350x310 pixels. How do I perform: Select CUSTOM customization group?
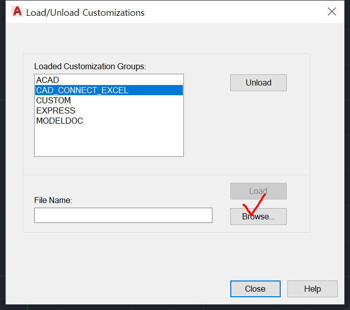[x=109, y=100]
